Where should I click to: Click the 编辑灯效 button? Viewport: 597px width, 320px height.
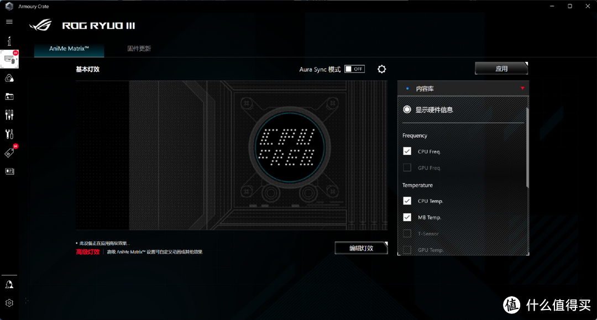point(362,248)
